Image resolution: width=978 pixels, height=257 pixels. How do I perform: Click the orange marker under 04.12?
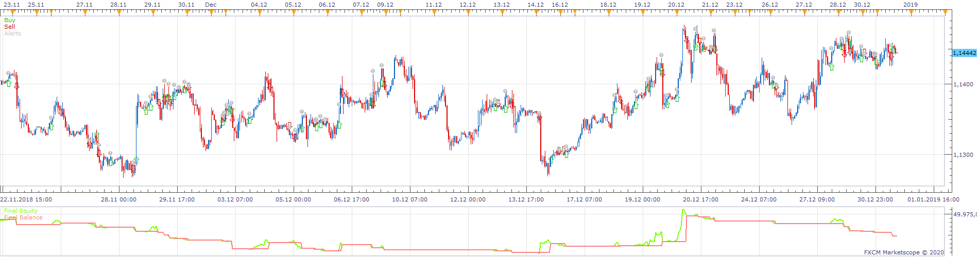click(260, 12)
